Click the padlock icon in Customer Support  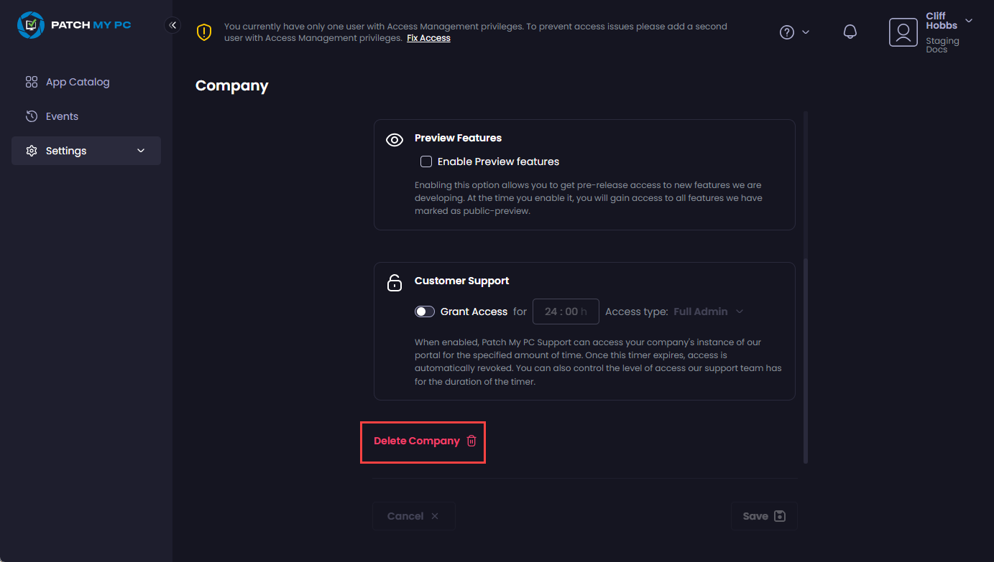(x=395, y=283)
